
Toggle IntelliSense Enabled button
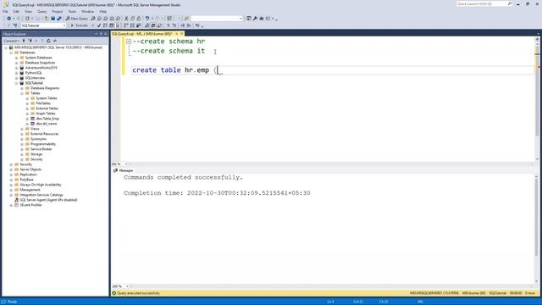point(118,25)
